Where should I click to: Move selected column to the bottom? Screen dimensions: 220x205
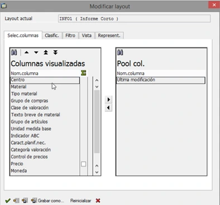point(55,52)
